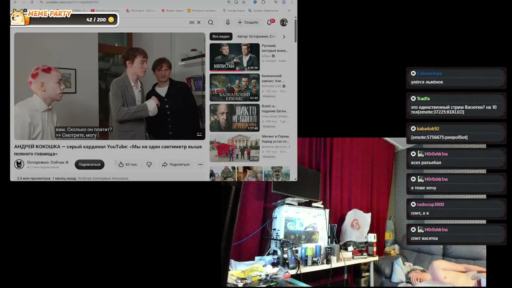Open the on-screen keyboard icon in search

point(192,22)
